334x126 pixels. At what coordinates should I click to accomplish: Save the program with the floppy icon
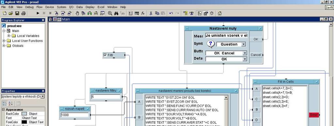(17, 13)
